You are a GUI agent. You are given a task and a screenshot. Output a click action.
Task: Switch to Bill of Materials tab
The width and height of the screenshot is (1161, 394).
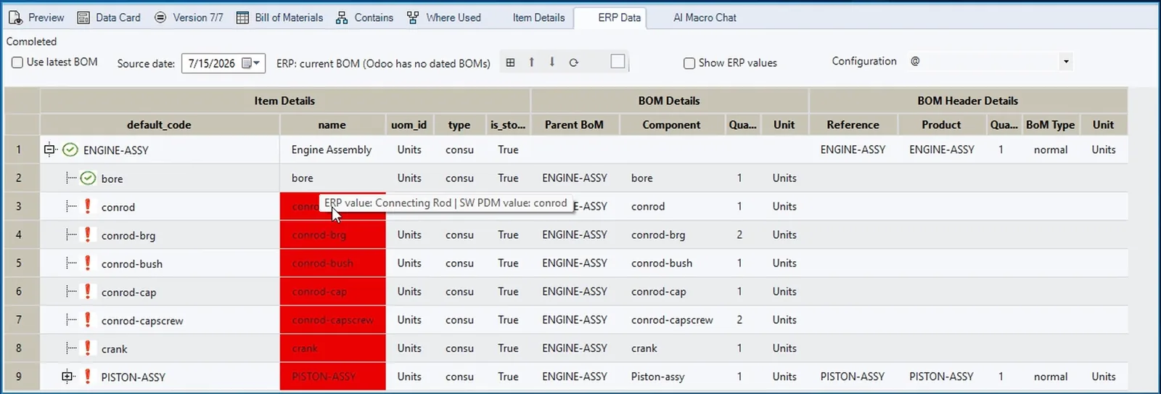(x=280, y=17)
